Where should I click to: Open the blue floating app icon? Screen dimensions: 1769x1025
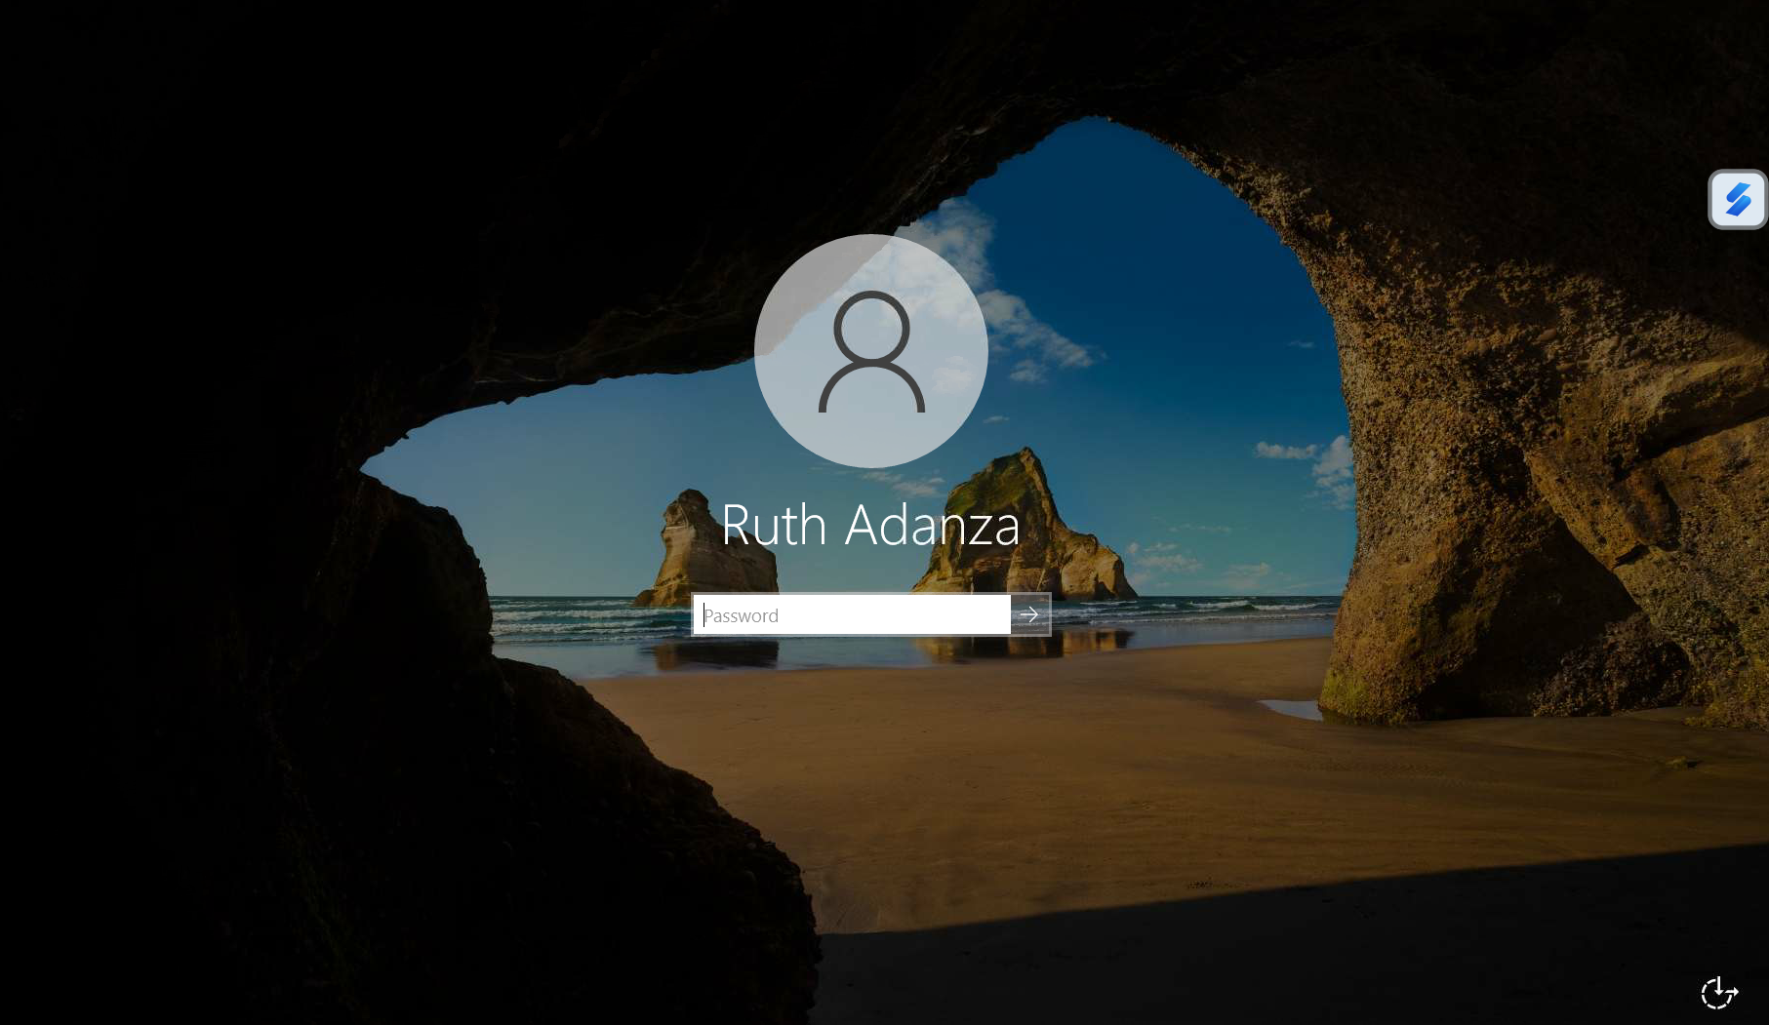click(x=1738, y=200)
